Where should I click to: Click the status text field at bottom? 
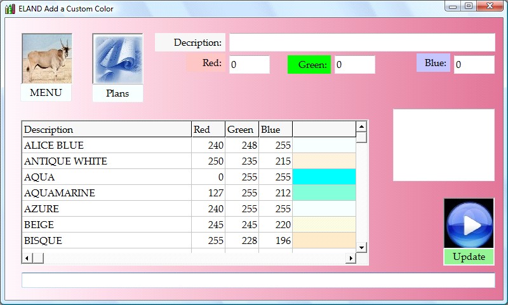(258, 280)
